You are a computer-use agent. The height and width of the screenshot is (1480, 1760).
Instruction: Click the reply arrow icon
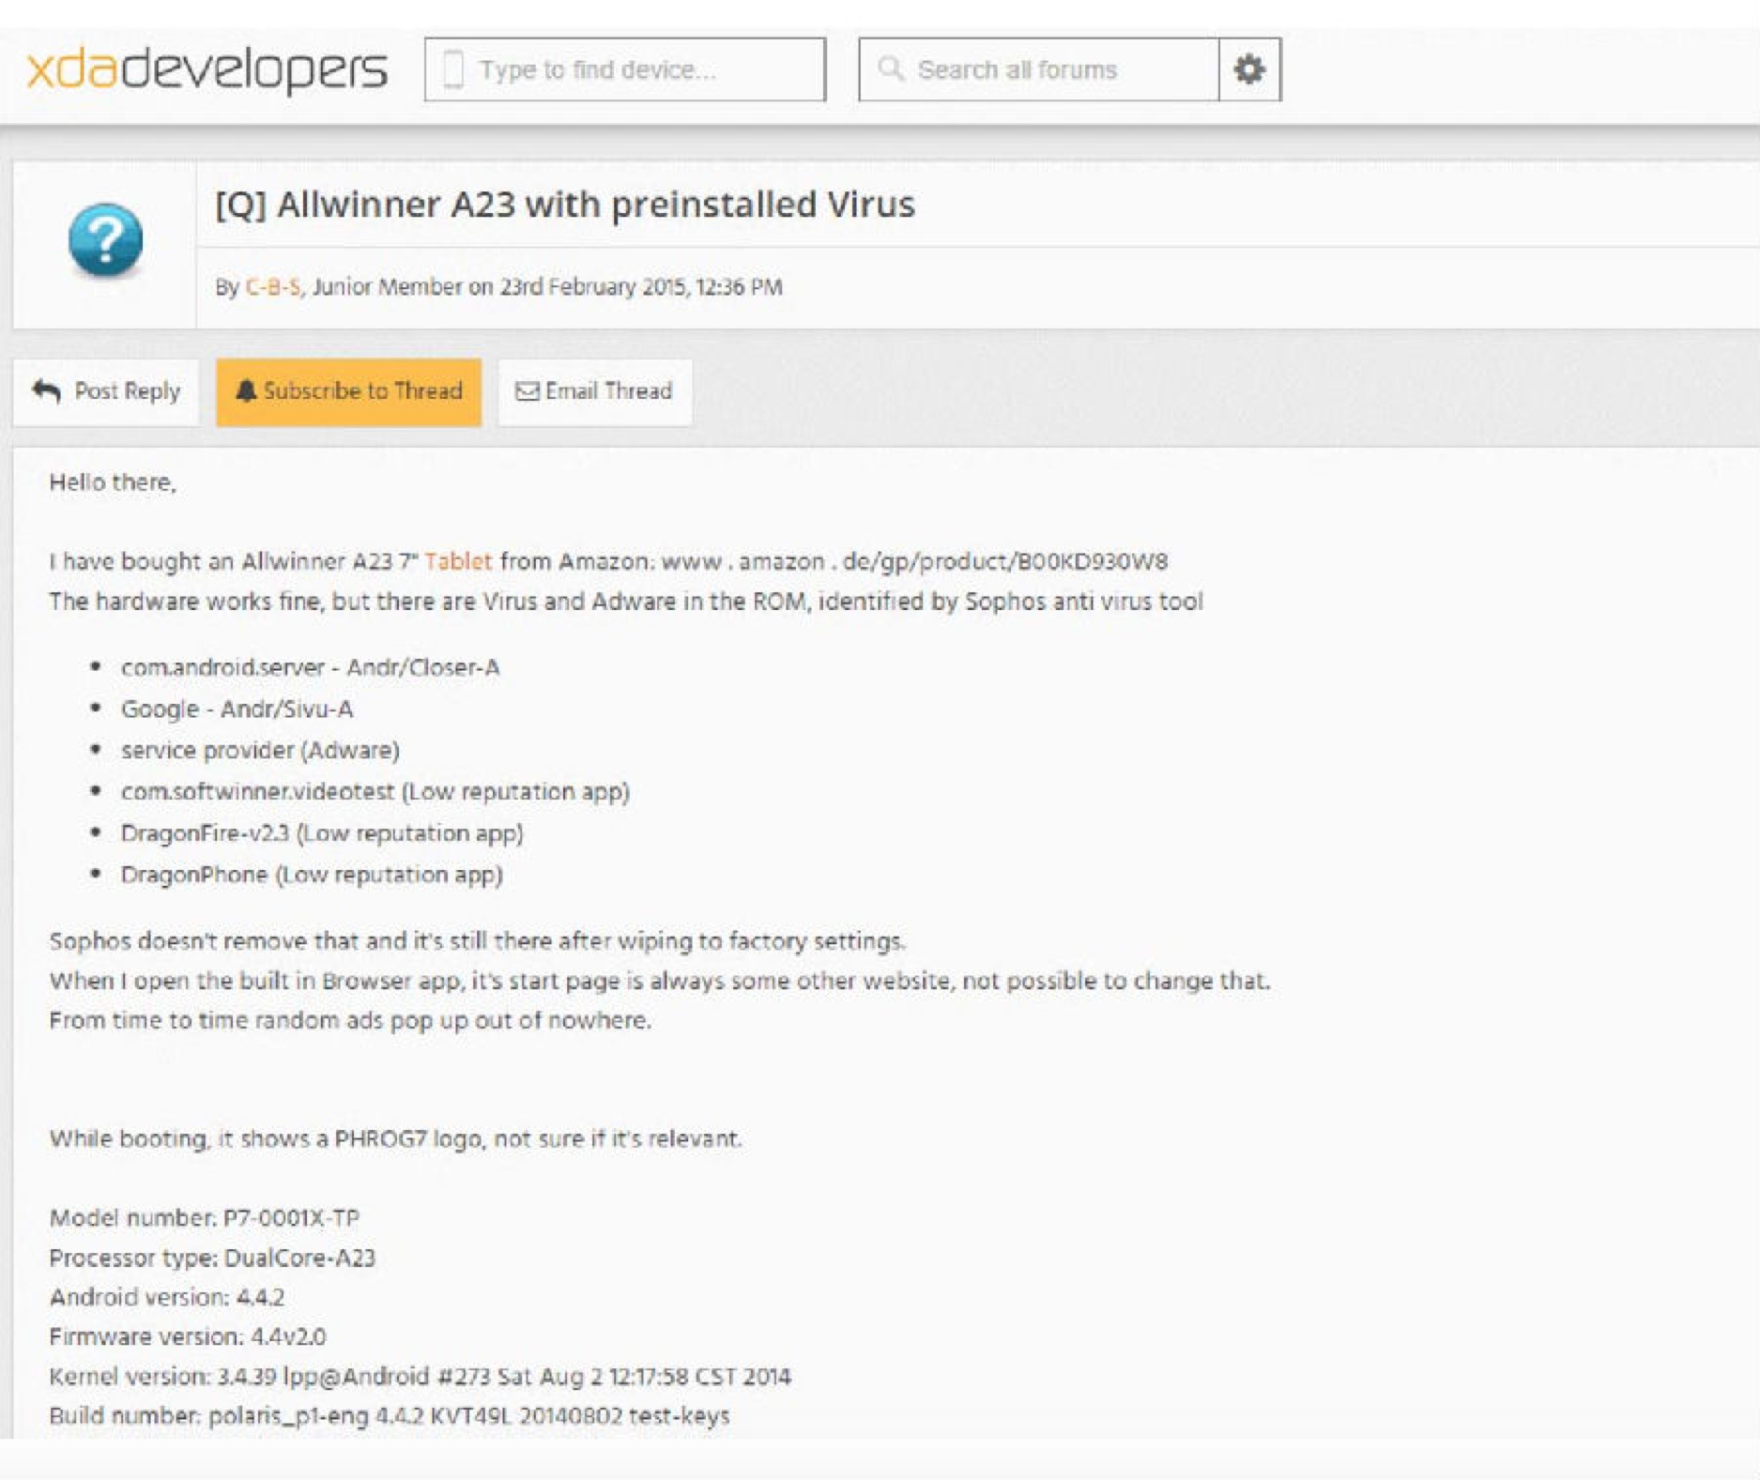[x=46, y=390]
